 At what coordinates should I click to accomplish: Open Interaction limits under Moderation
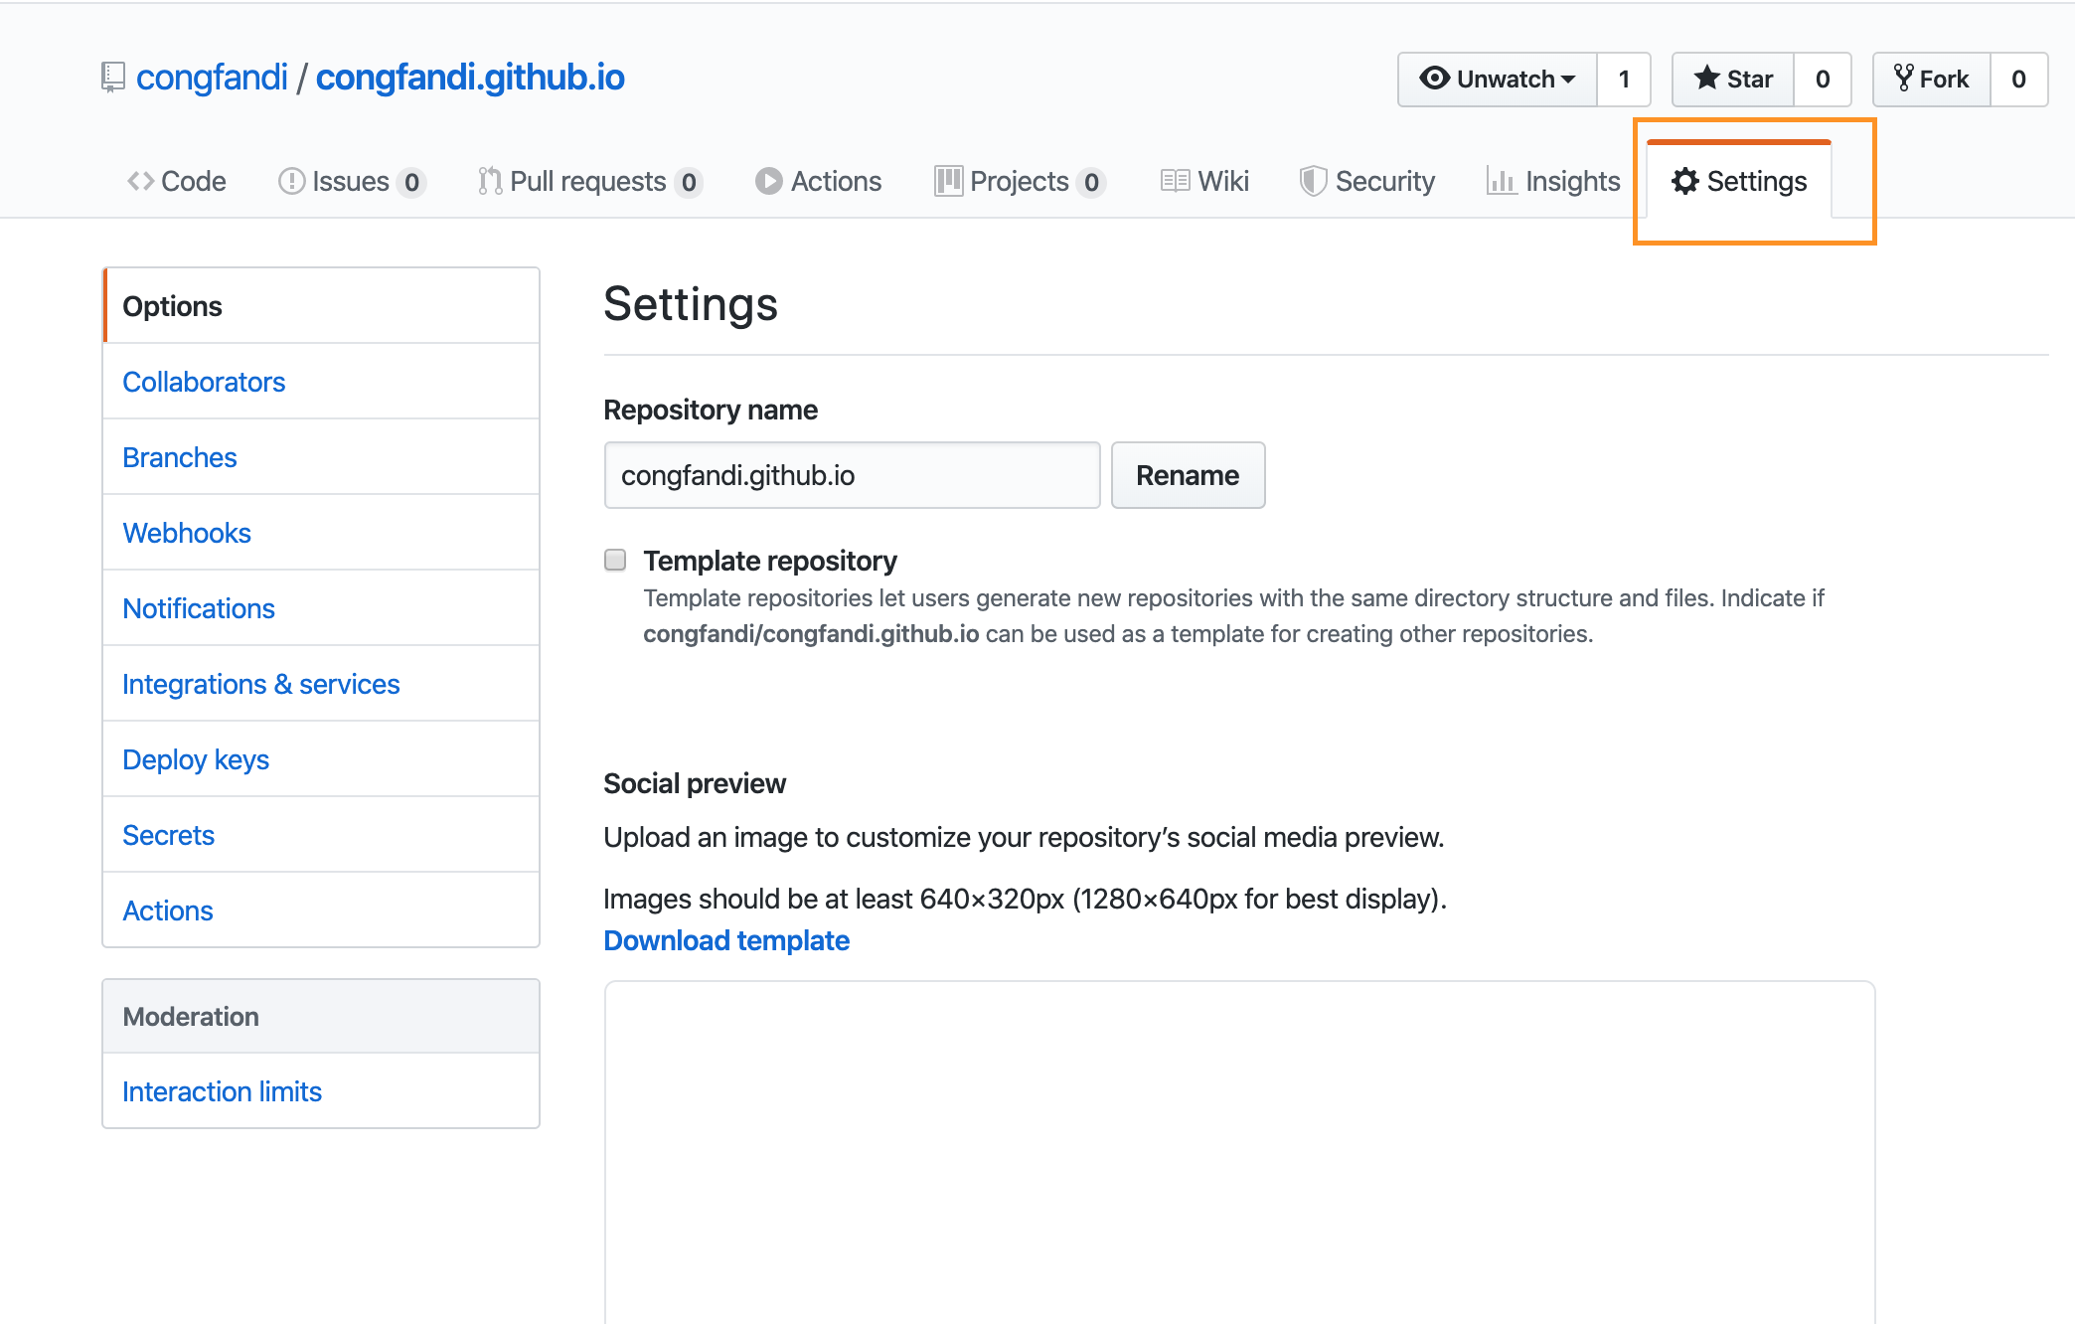(x=222, y=1091)
